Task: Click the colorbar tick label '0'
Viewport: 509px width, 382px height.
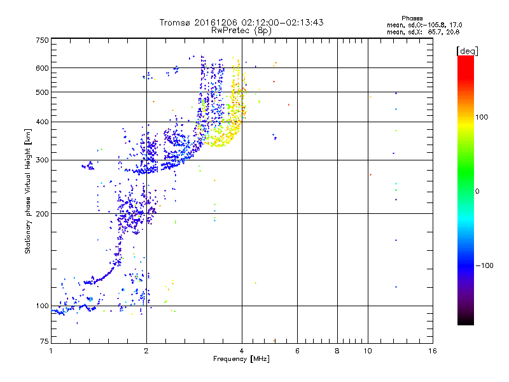Action: tap(477, 192)
